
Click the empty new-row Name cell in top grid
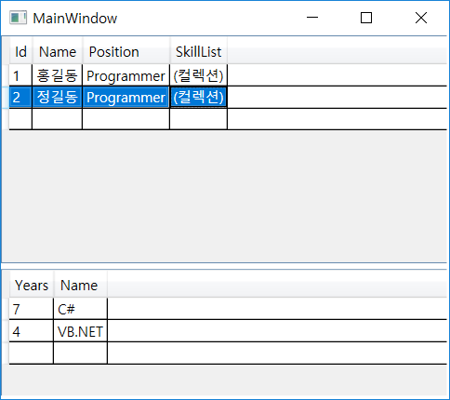[x=58, y=119]
